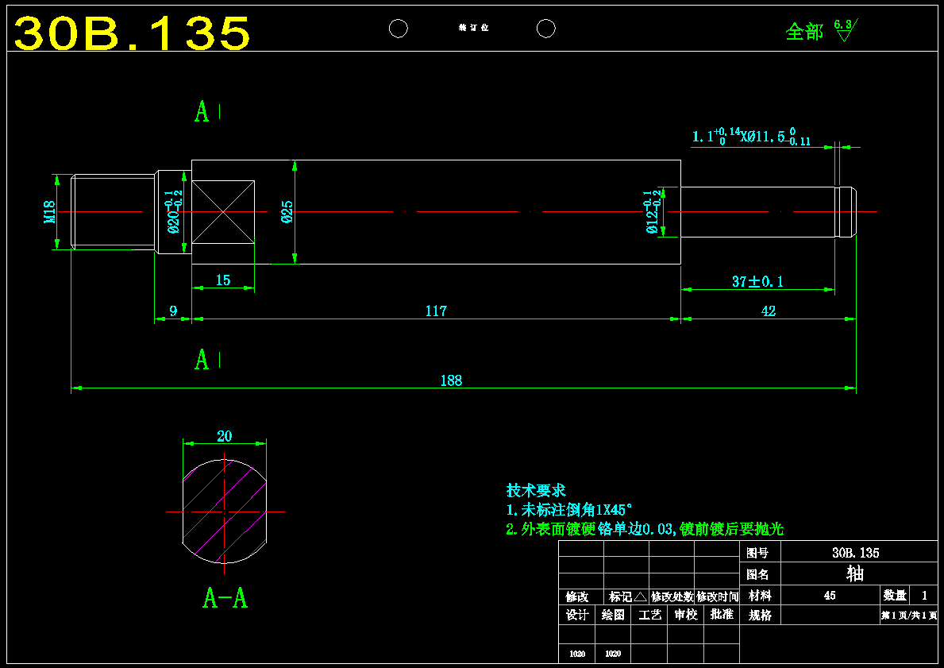Click the 20 width dimension of the section view
Screen dimensions: 944x668
(224, 436)
